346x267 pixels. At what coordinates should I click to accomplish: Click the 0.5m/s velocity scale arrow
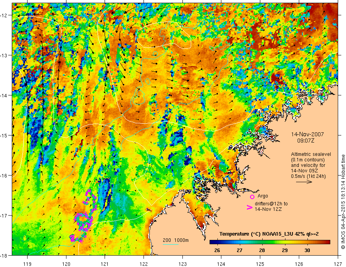(304, 182)
